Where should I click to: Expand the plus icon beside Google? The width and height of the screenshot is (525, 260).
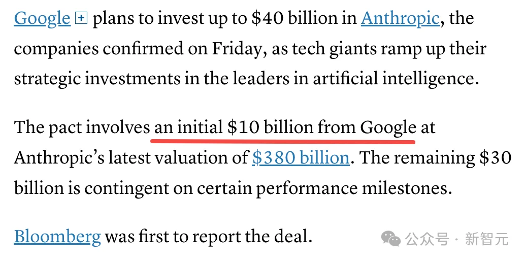(x=81, y=19)
